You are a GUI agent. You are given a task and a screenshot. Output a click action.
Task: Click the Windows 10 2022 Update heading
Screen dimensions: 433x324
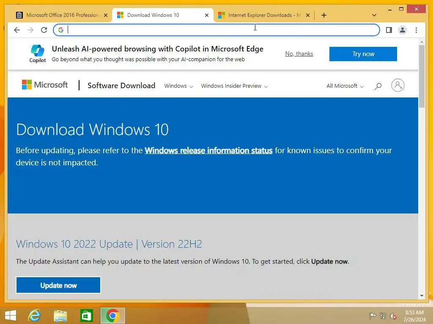point(109,244)
